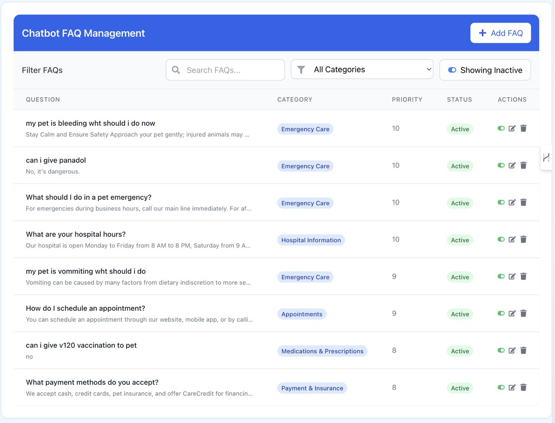Delete the 'What are your hospital hours?' FAQ
The height and width of the screenshot is (423, 555).
point(523,240)
